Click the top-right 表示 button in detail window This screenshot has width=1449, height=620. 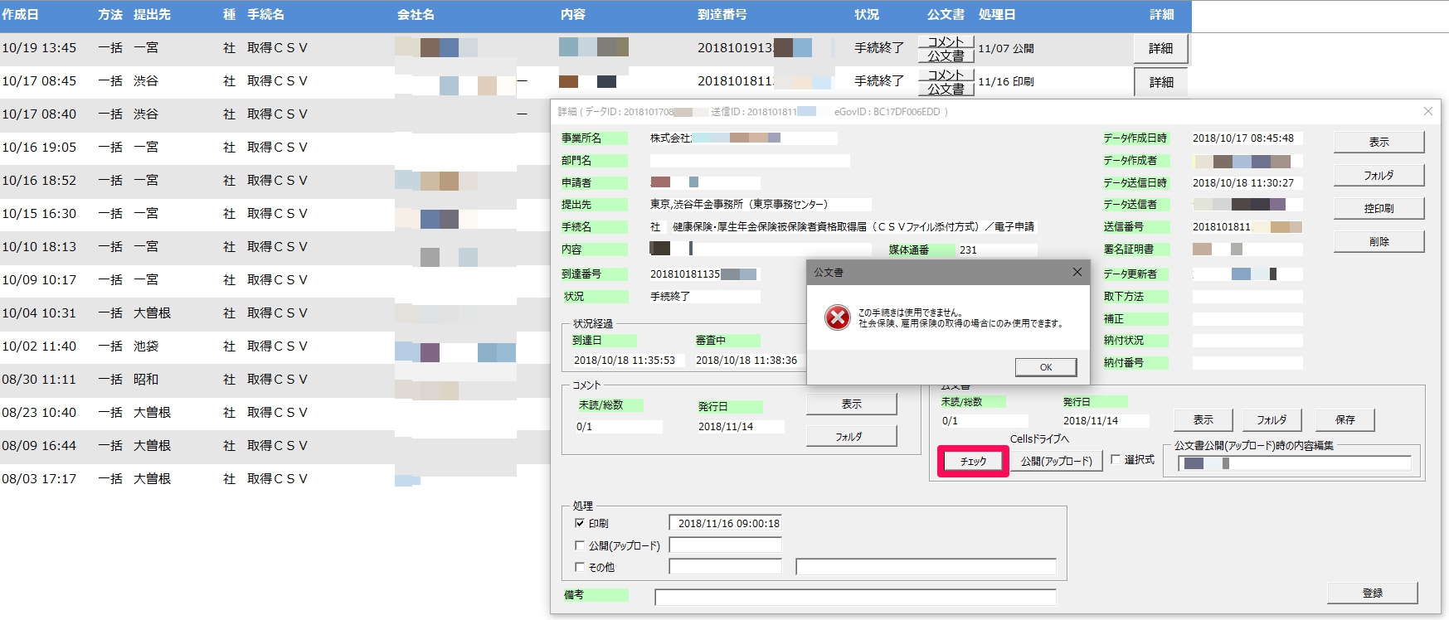click(1378, 143)
